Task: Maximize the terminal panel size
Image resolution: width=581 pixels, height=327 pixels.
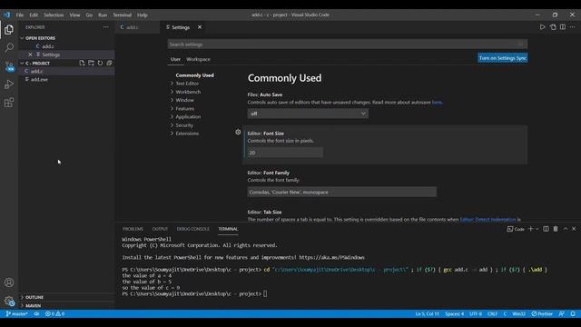Action: point(565,229)
